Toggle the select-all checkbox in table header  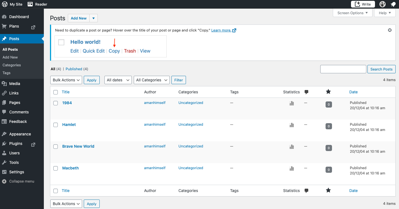(56, 92)
